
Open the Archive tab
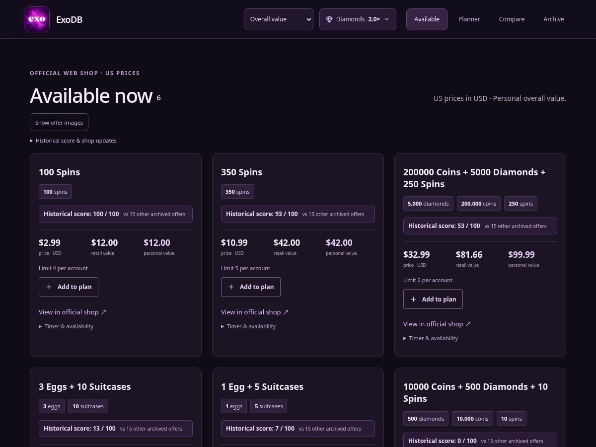(554, 19)
